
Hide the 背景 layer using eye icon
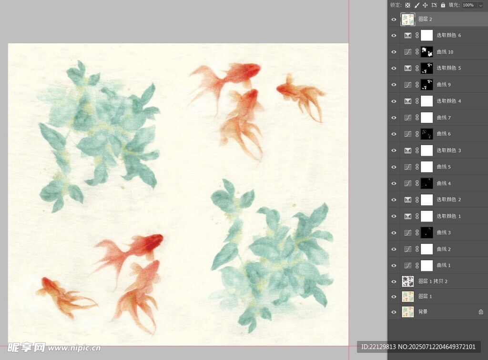[394, 312]
